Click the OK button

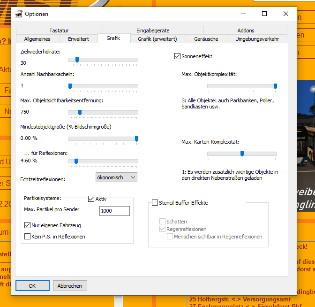(32, 285)
